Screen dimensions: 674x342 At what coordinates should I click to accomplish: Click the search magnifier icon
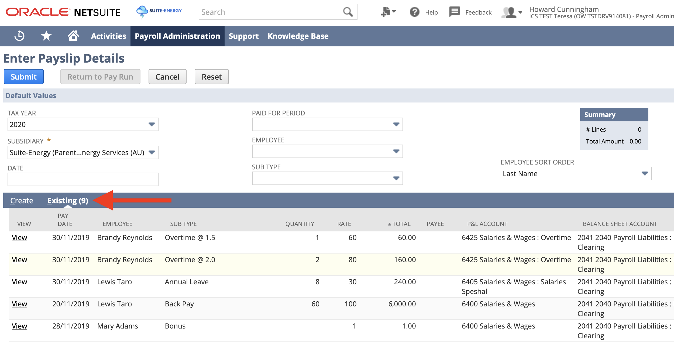point(348,12)
